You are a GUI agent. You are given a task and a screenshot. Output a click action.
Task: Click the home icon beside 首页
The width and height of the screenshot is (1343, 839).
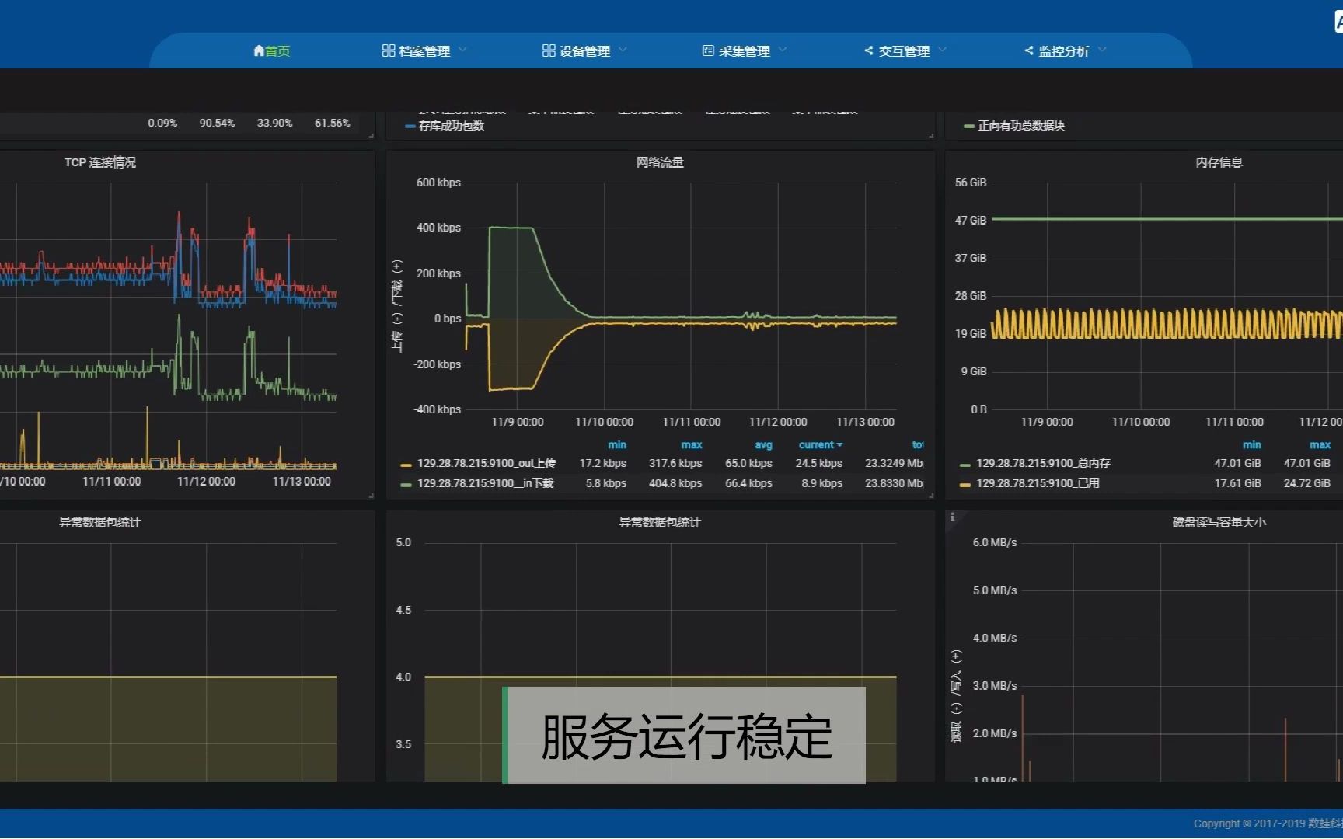[259, 50]
